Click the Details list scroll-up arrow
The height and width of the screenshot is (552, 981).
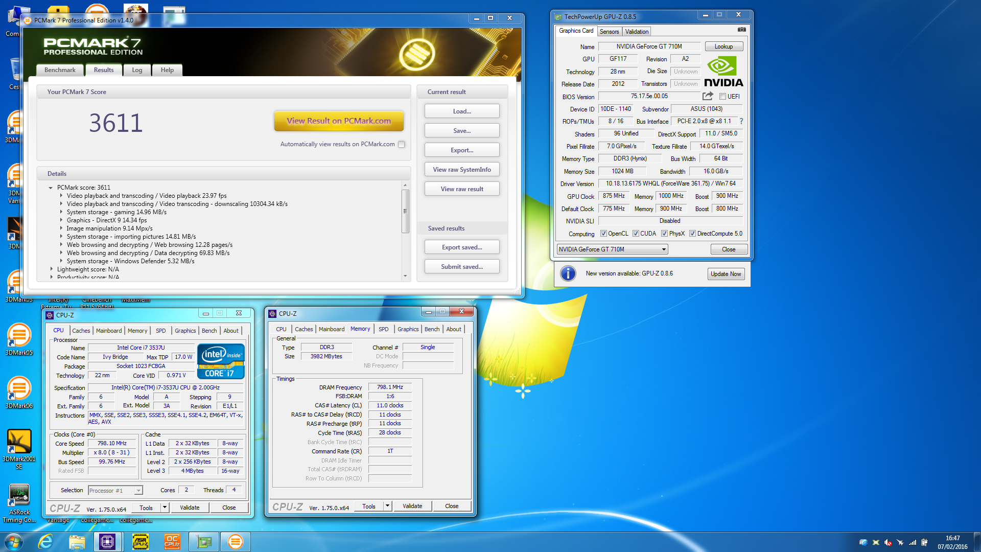pyautogui.click(x=405, y=185)
